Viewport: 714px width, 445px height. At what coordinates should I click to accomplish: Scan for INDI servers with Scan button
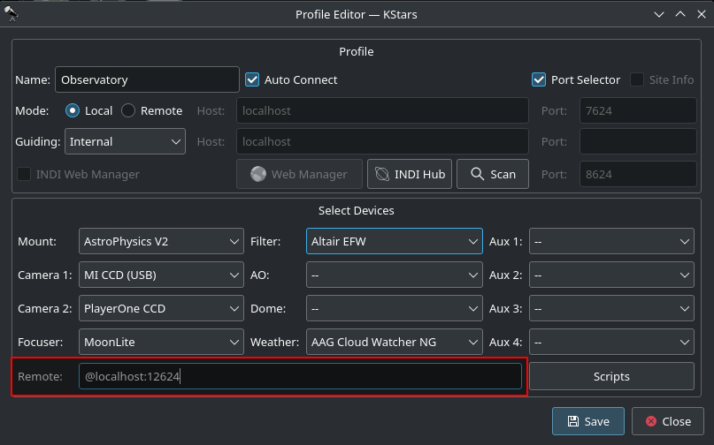[x=493, y=174]
